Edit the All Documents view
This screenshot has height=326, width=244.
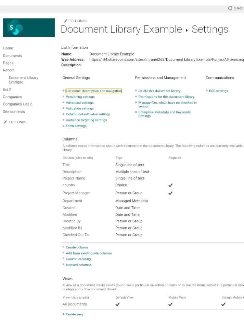coord(75,304)
